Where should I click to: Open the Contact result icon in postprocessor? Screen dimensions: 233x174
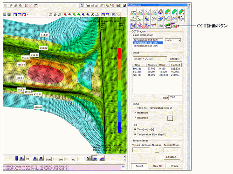(x=133, y=19)
